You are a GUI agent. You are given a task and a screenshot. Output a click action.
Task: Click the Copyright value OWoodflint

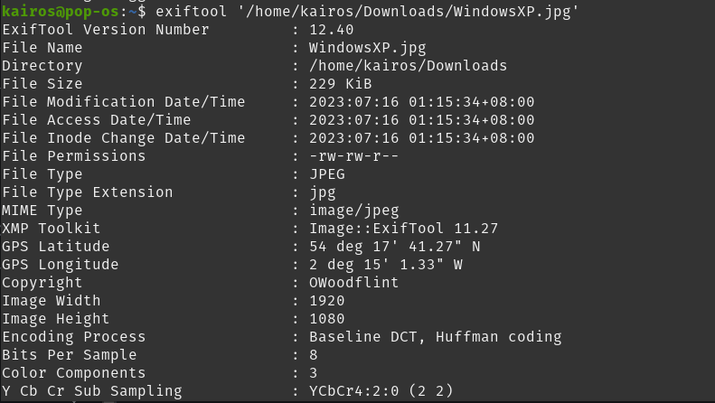353,283
